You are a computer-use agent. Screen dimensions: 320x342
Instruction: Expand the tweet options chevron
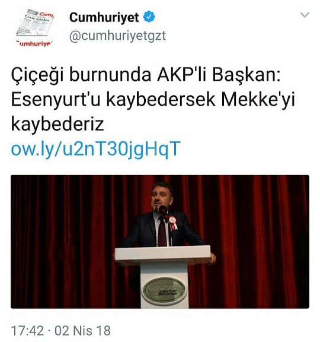(305, 15)
